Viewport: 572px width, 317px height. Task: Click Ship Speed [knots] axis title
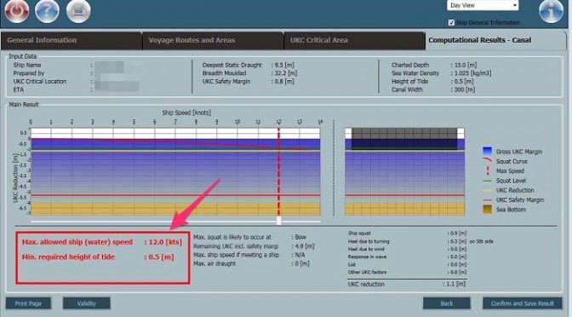coord(186,112)
